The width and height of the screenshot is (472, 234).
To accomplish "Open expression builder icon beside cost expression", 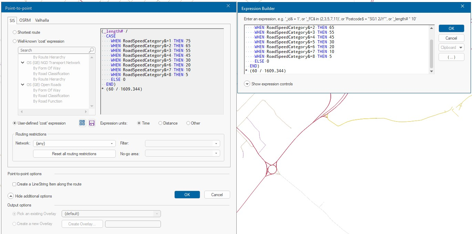I will coord(82,123).
